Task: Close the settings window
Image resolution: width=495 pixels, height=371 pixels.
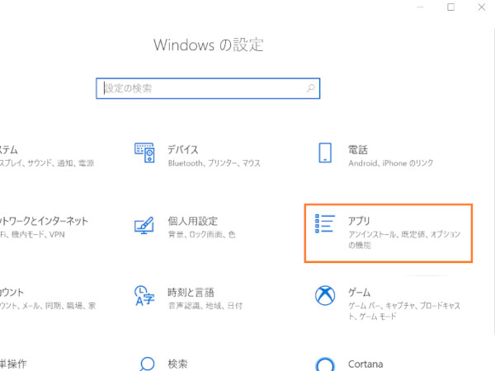Action: (482, 7)
